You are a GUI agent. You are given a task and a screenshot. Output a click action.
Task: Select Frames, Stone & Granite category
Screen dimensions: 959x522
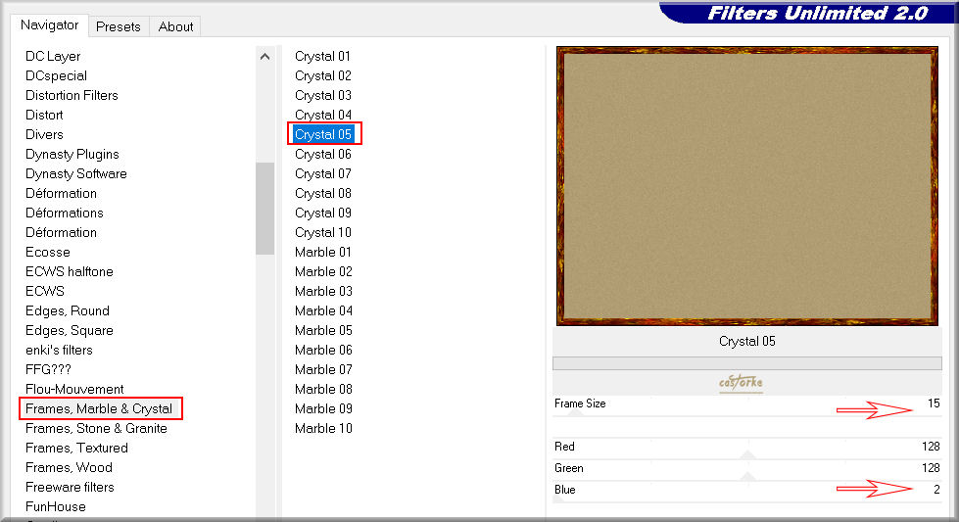[96, 428]
